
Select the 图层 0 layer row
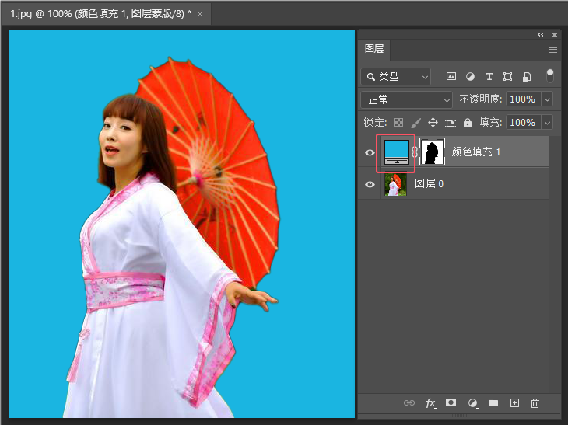click(x=453, y=184)
